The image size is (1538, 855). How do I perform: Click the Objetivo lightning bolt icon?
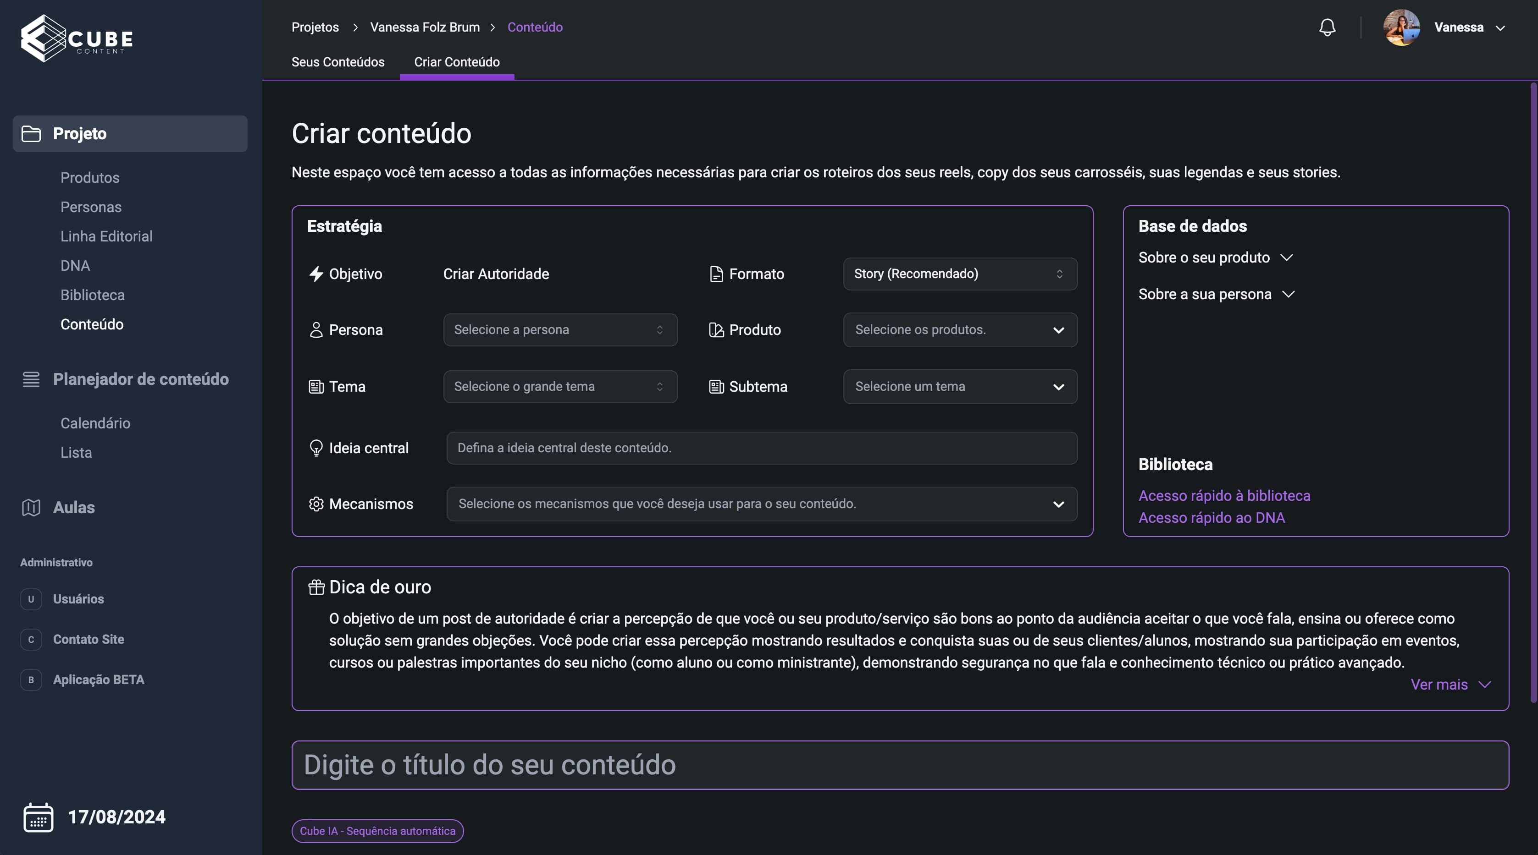point(316,274)
